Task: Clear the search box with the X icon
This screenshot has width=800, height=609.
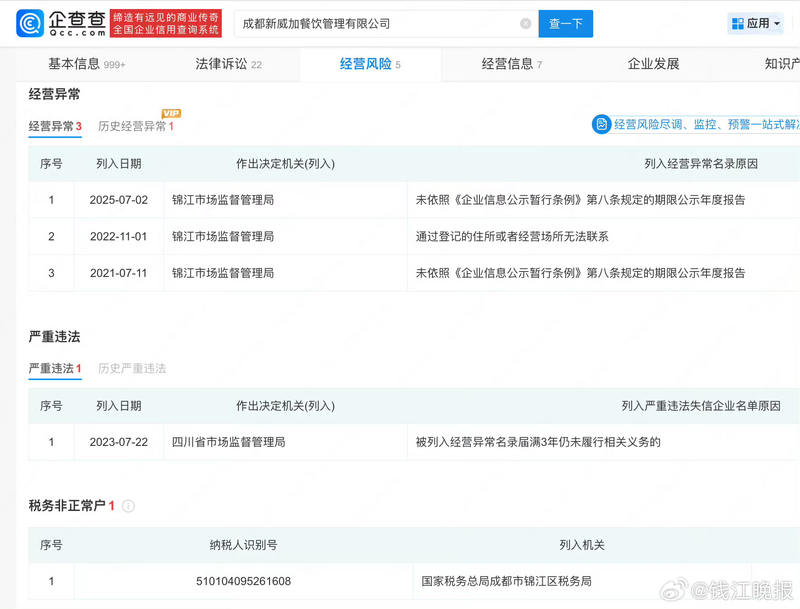Action: coord(526,23)
